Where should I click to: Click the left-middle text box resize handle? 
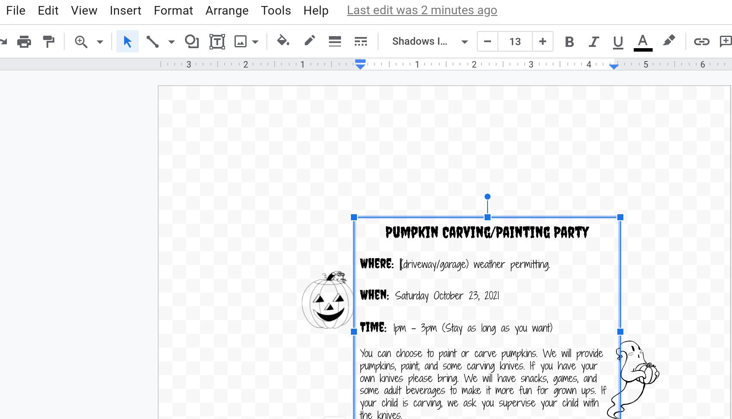[354, 332]
